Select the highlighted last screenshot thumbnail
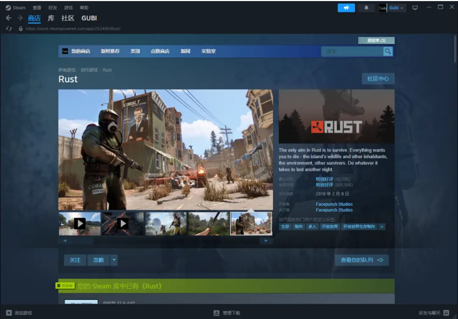Viewport: 458px width, 319px height. 252,224
